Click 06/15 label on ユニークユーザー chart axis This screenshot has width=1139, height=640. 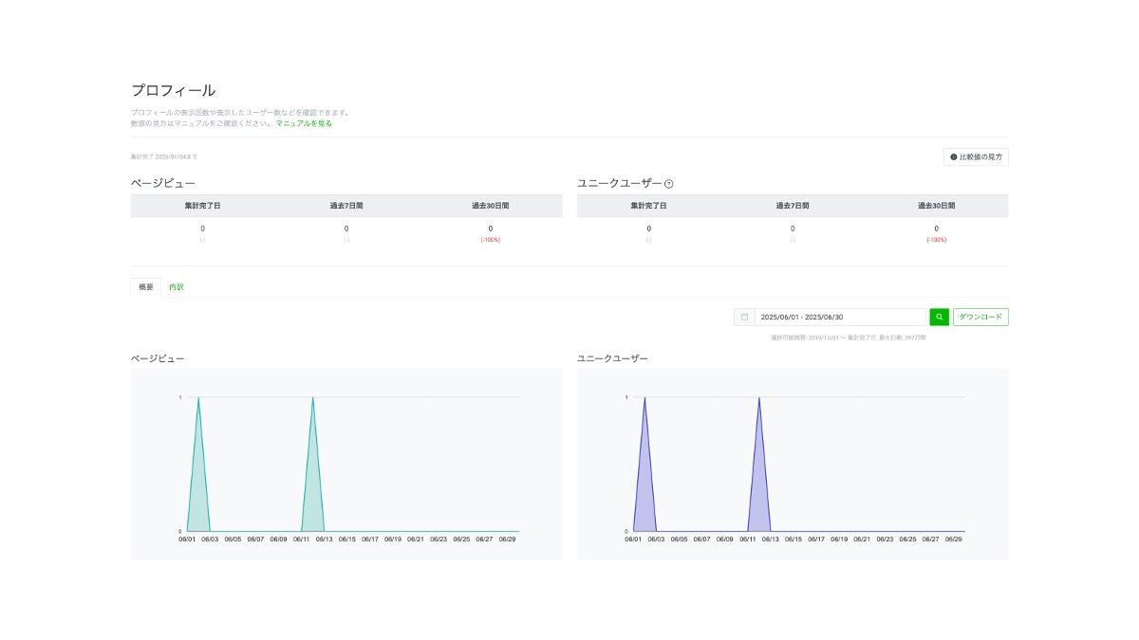(x=794, y=539)
